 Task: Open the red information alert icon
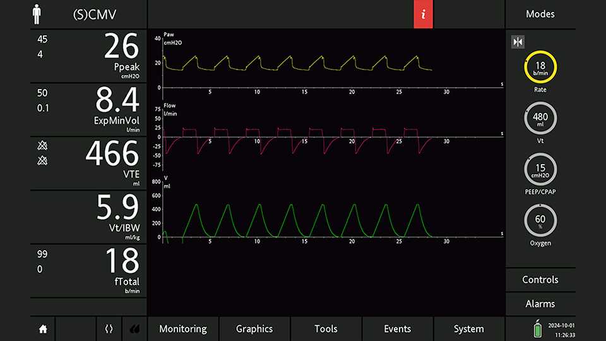click(x=423, y=14)
